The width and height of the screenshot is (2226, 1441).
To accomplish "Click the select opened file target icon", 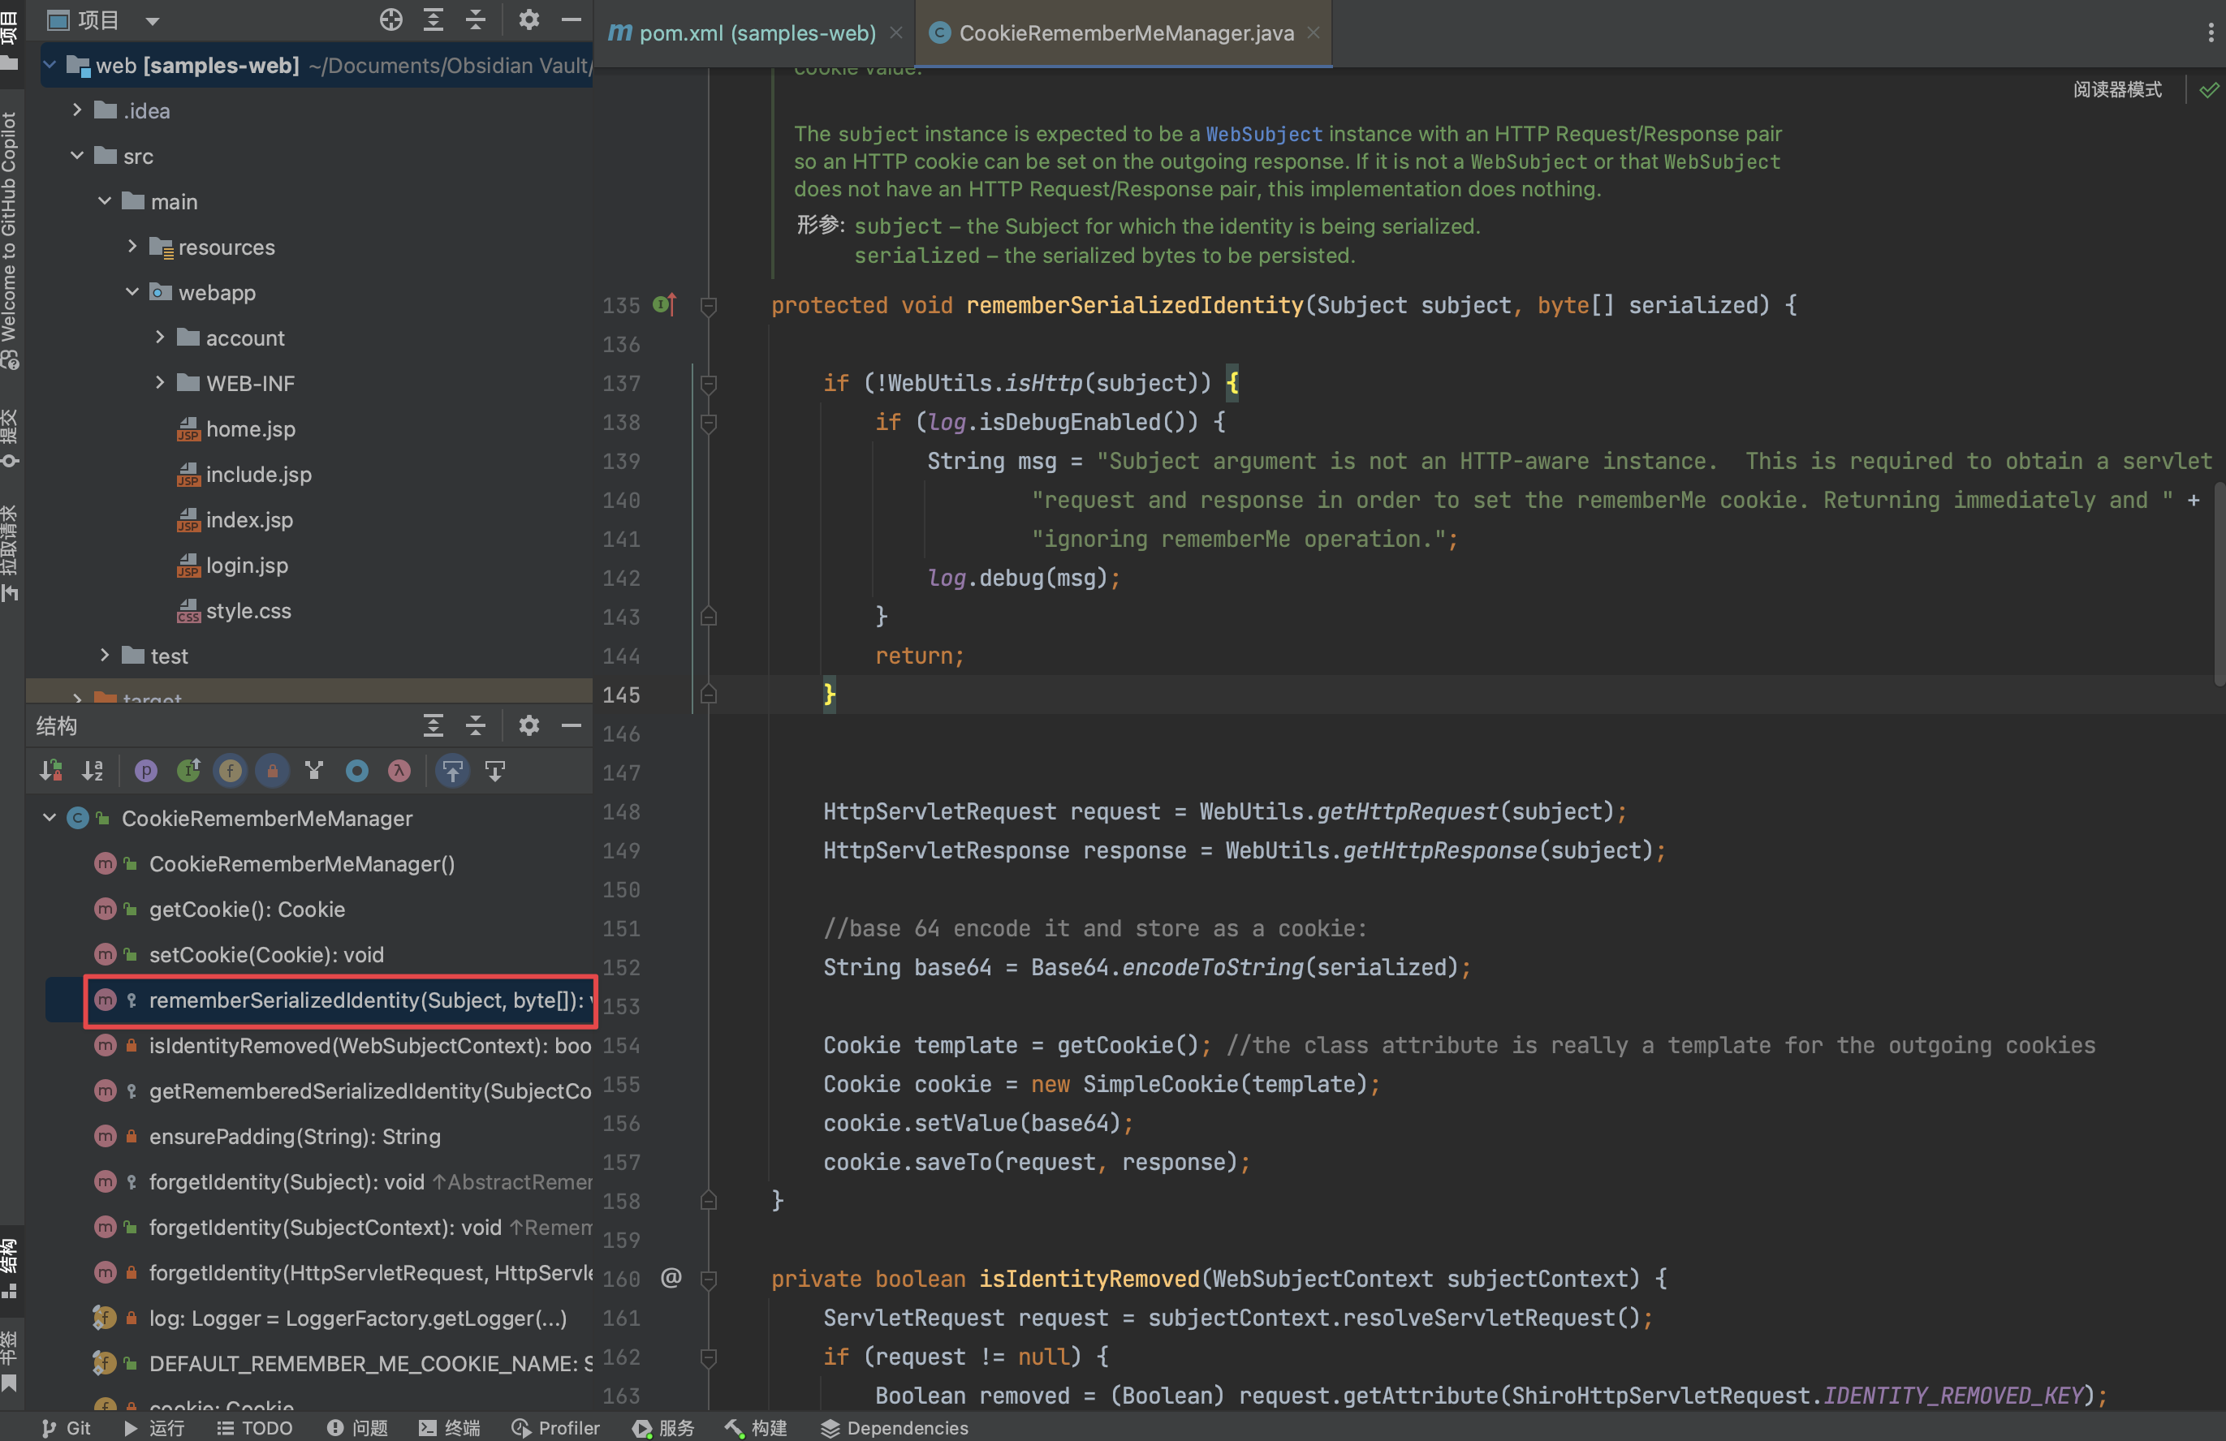I will point(391,19).
